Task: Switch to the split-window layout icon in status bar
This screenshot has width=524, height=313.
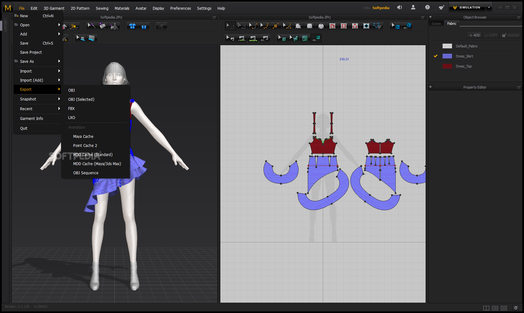Action: click(486, 308)
